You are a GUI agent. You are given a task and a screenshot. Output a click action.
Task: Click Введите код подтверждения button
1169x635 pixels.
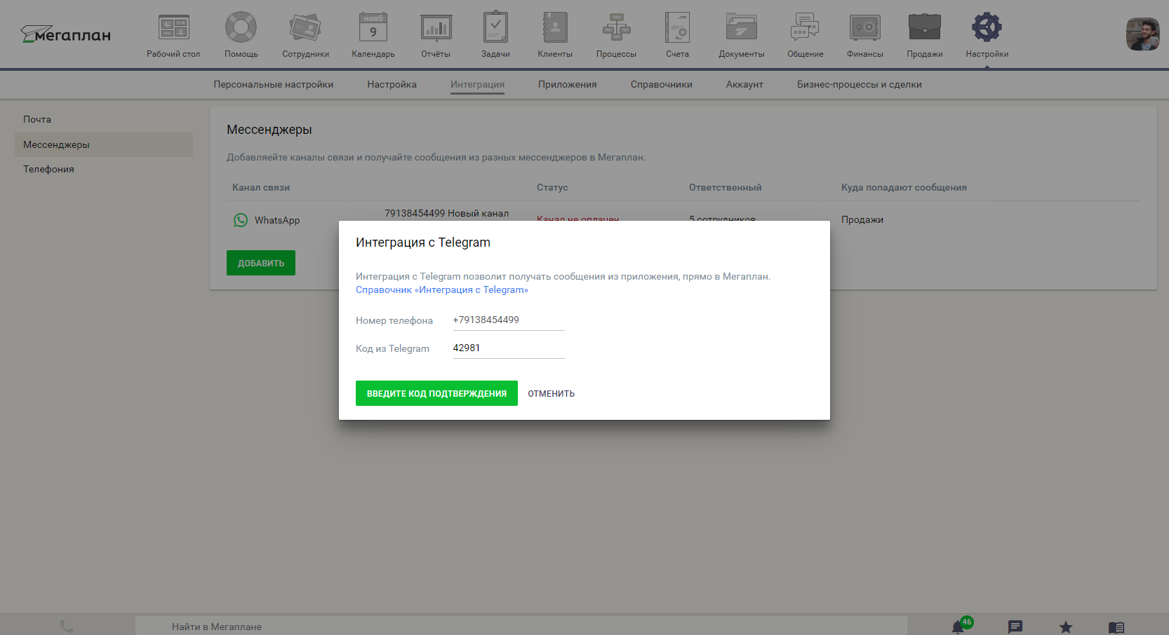point(436,393)
